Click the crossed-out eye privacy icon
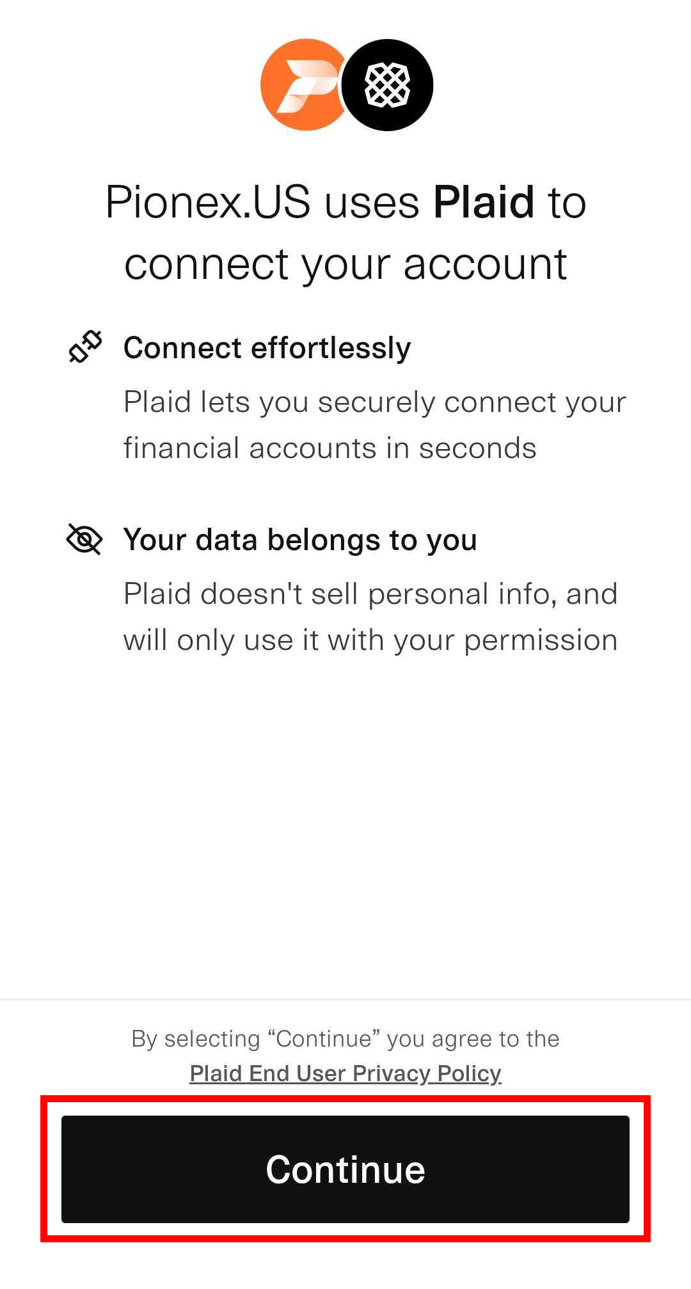Image resolution: width=691 pixels, height=1289 pixels. pos(84,539)
